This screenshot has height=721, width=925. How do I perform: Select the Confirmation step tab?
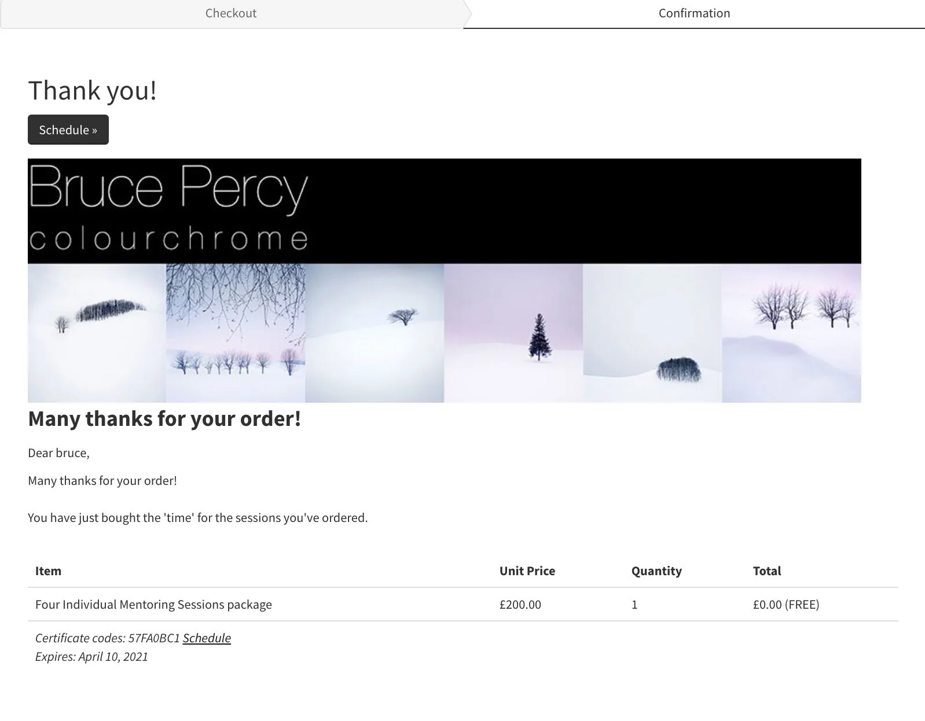[694, 13]
